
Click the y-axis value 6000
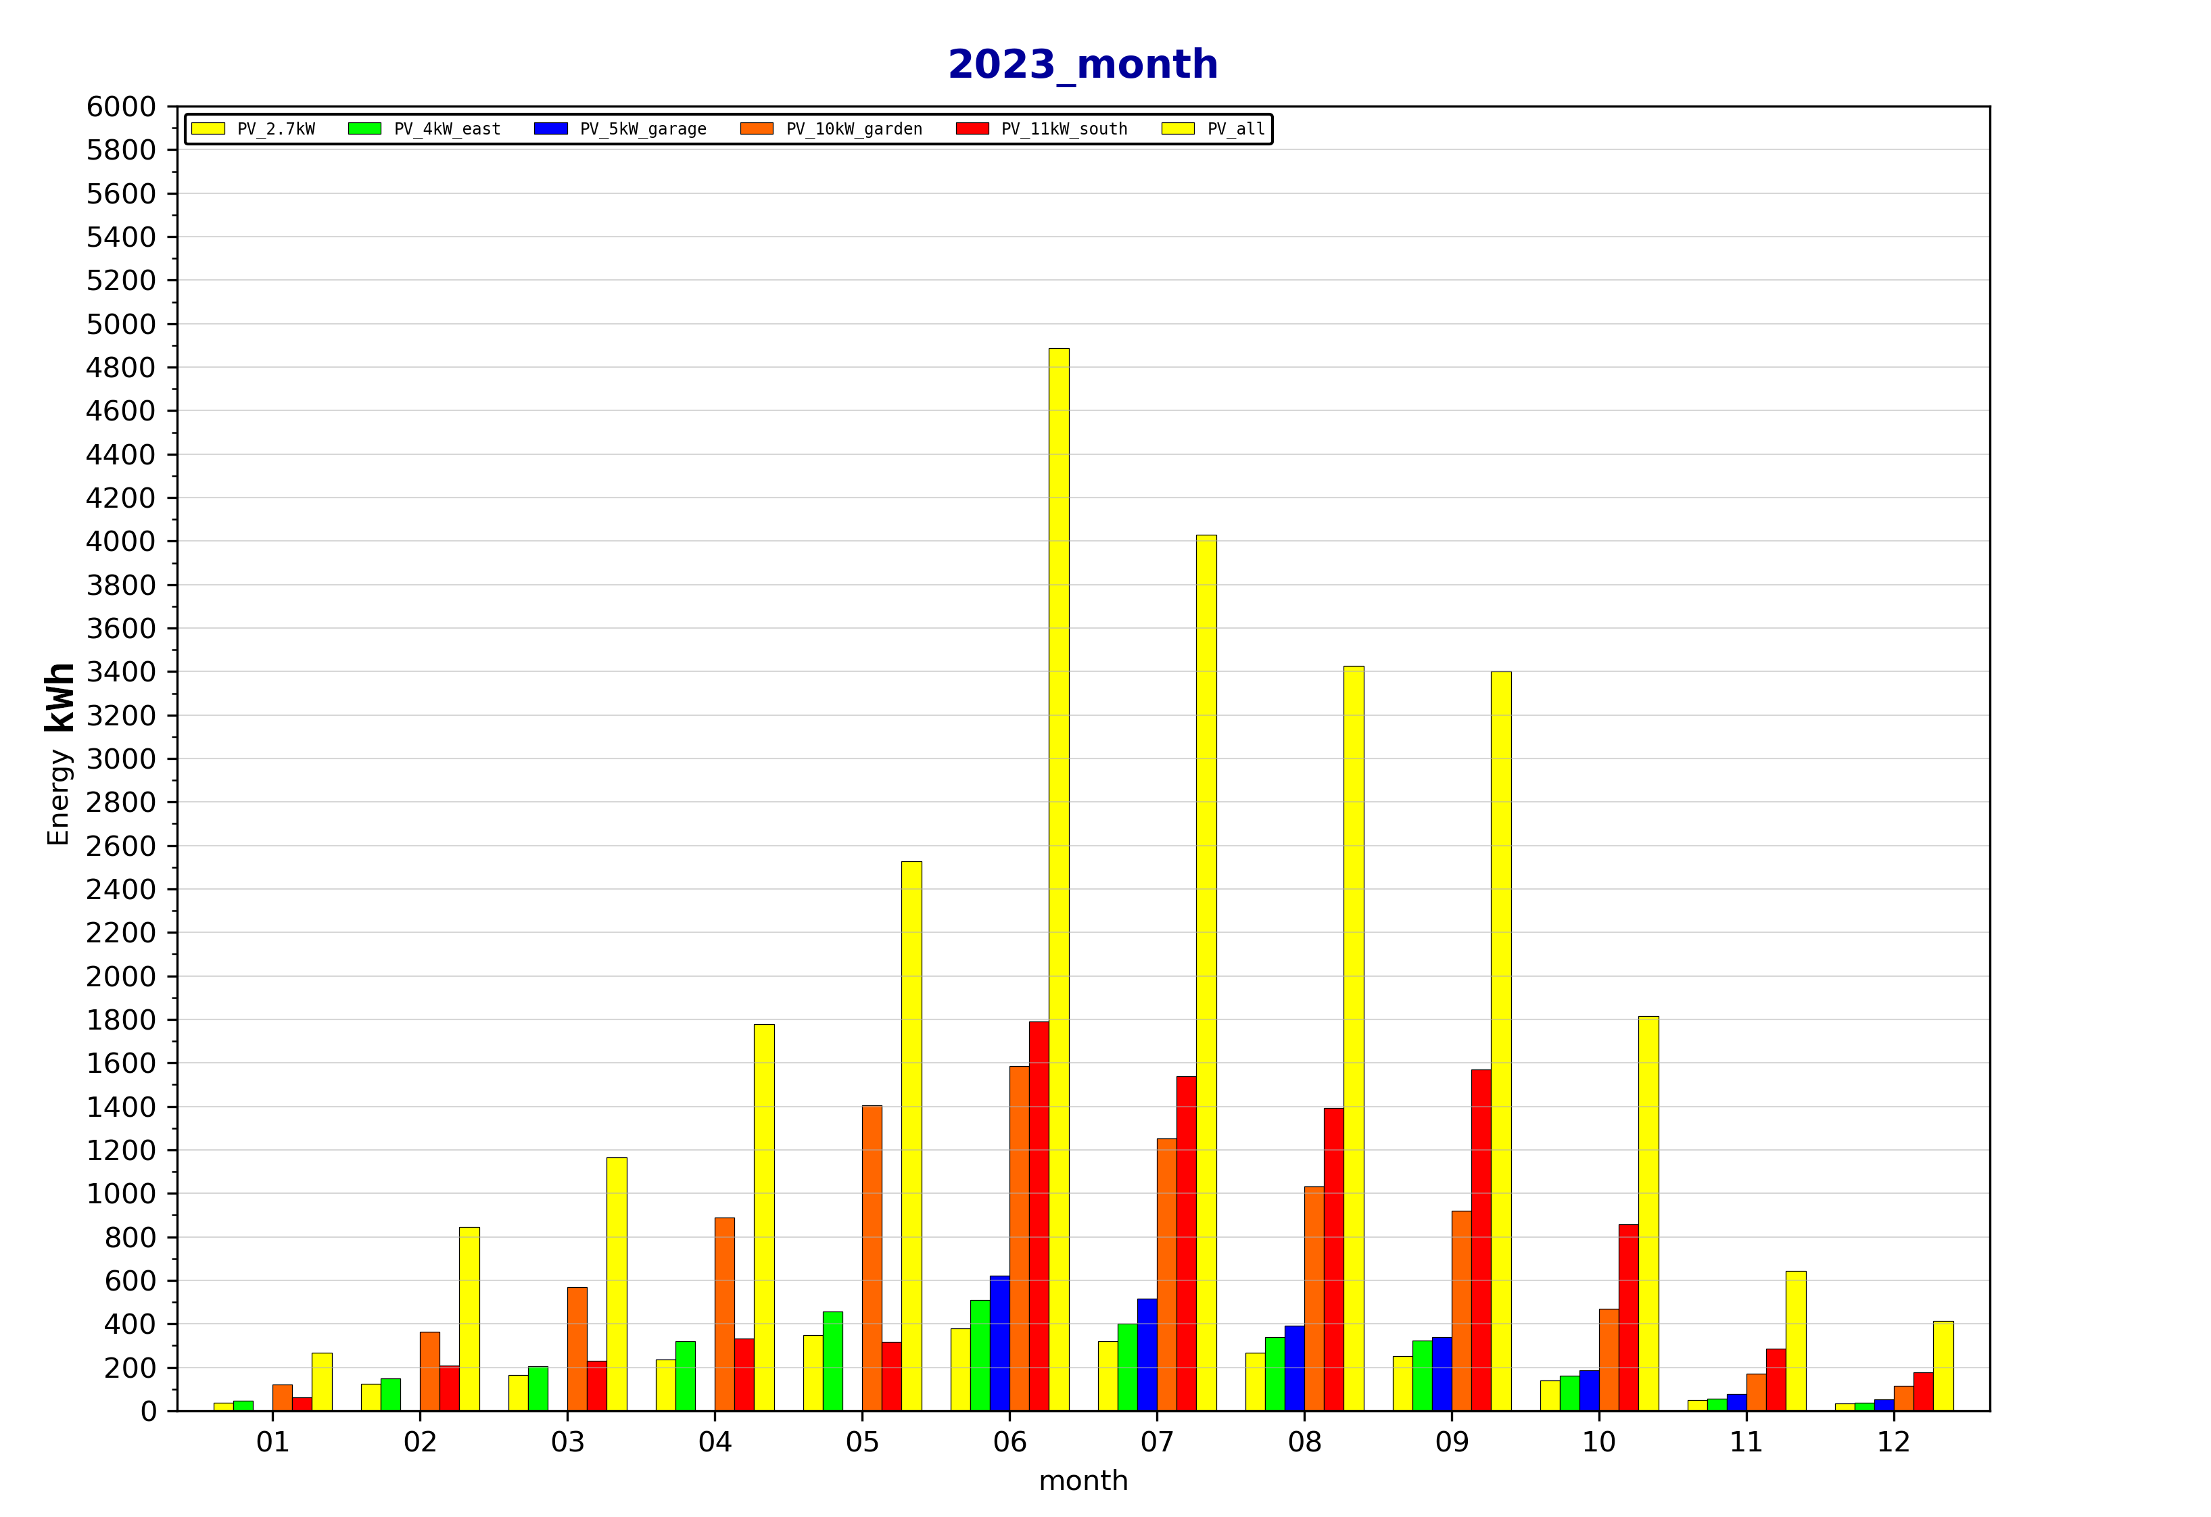coord(121,107)
